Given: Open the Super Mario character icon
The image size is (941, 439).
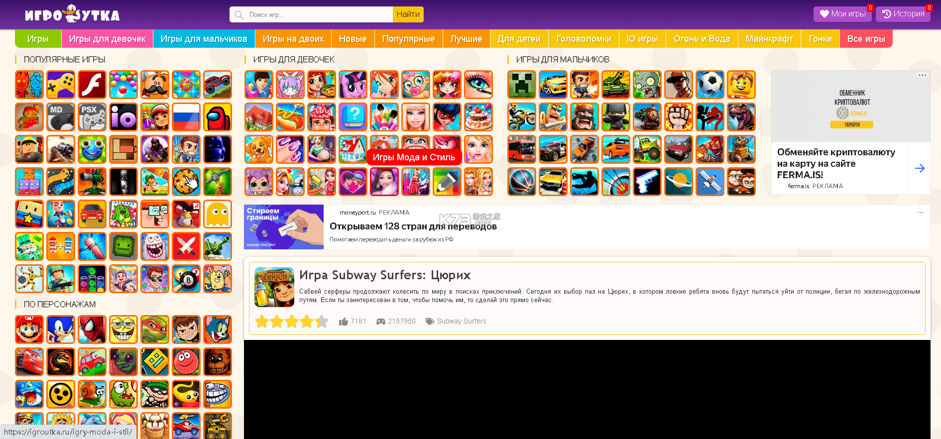Looking at the screenshot, I should 29,329.
